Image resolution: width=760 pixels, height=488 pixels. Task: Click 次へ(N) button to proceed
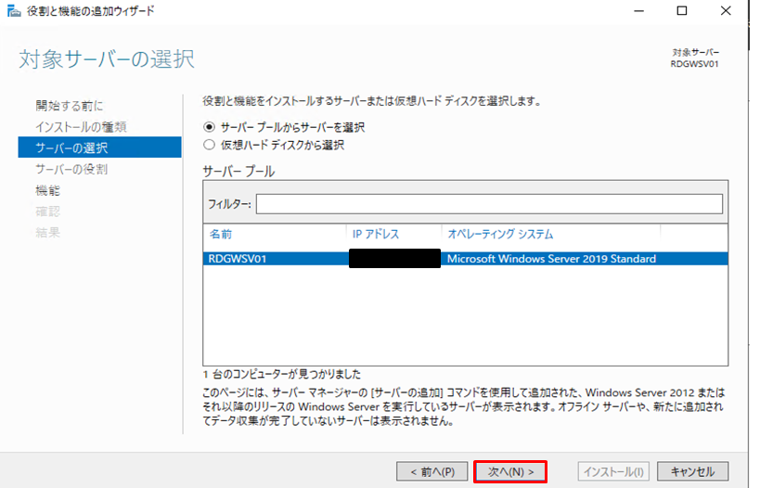tap(510, 471)
